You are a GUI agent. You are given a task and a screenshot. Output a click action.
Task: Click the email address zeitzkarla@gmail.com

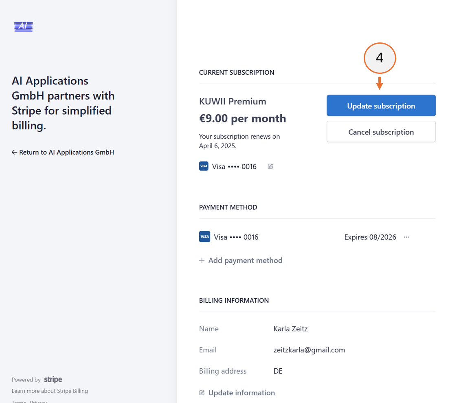[310, 350]
